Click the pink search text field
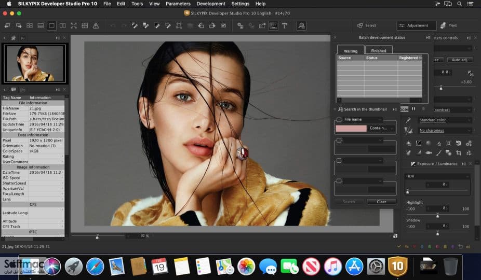481x280 pixels. pos(351,129)
